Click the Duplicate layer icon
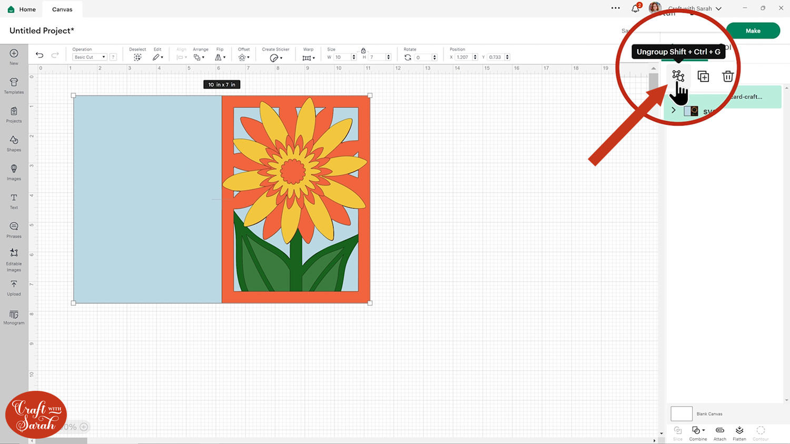The height and width of the screenshot is (444, 790). pyautogui.click(x=703, y=76)
